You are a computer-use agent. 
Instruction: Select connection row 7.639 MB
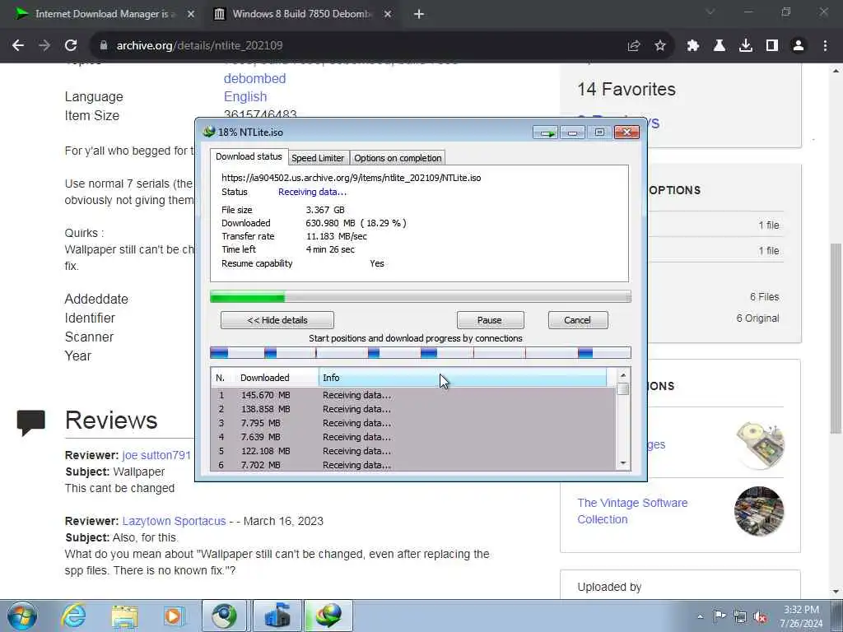pyautogui.click(x=413, y=437)
